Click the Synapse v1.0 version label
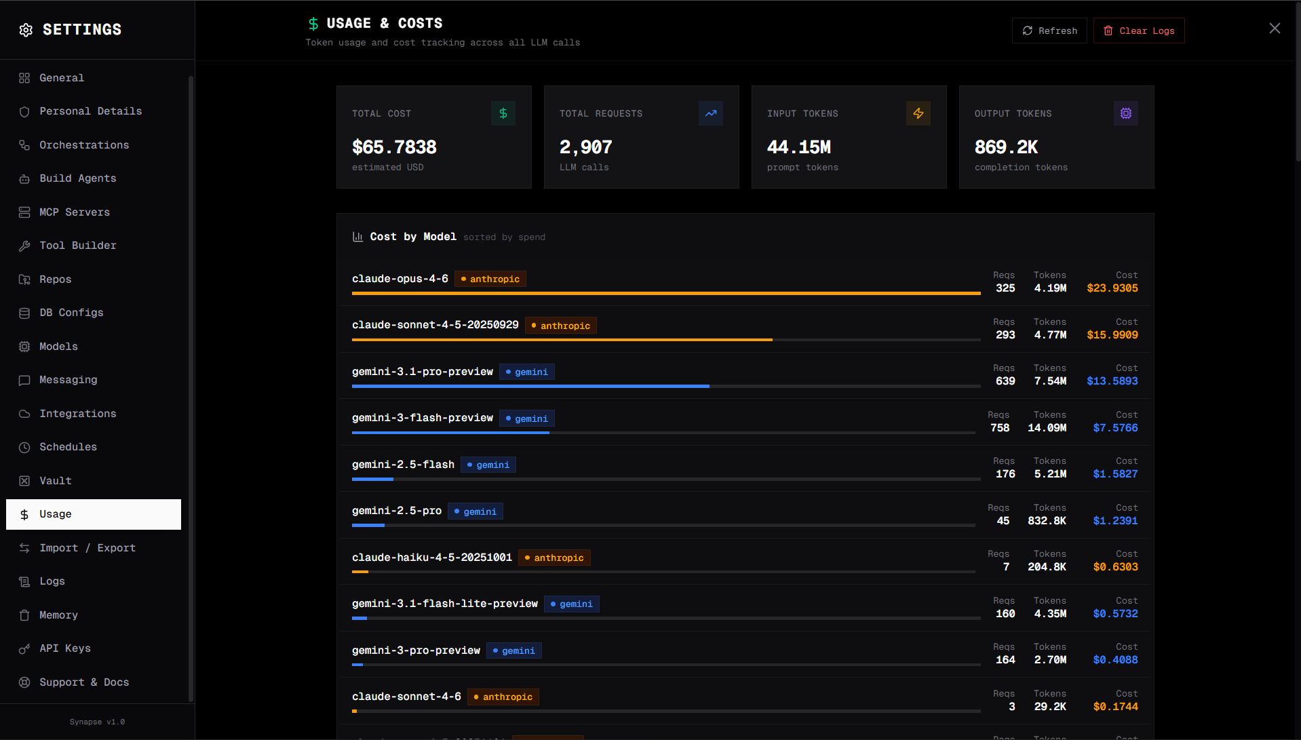Image resolution: width=1301 pixels, height=740 pixels. [x=97, y=722]
